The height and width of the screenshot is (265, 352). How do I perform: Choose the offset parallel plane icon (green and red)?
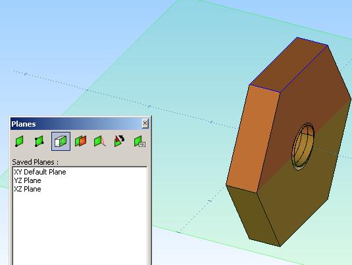pos(80,141)
